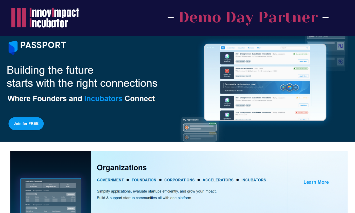Viewport: 355px width, 213px height.
Task: Click the InnovImpact Incubator logo
Action: pyautogui.click(x=45, y=18)
